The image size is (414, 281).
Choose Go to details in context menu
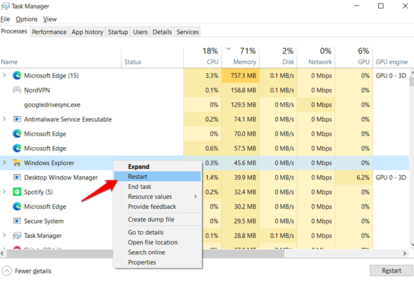click(x=157, y=232)
